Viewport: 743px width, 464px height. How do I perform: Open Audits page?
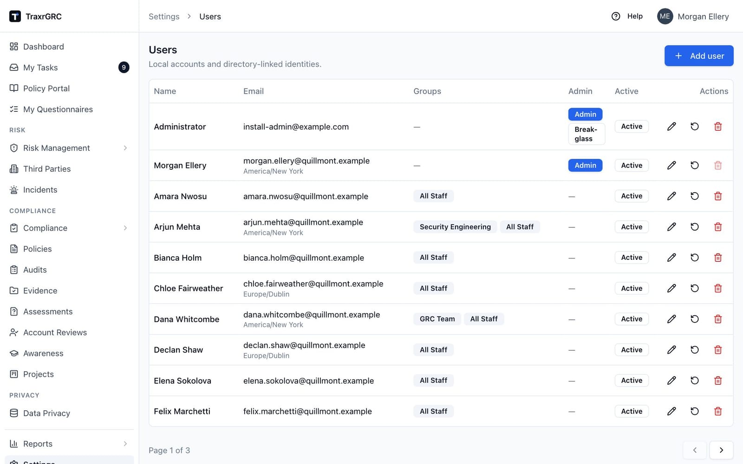tap(69, 270)
